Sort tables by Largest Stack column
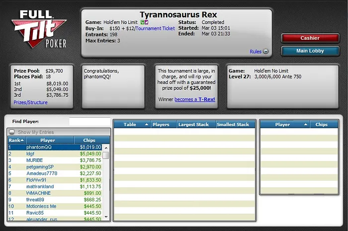 pos(196,125)
